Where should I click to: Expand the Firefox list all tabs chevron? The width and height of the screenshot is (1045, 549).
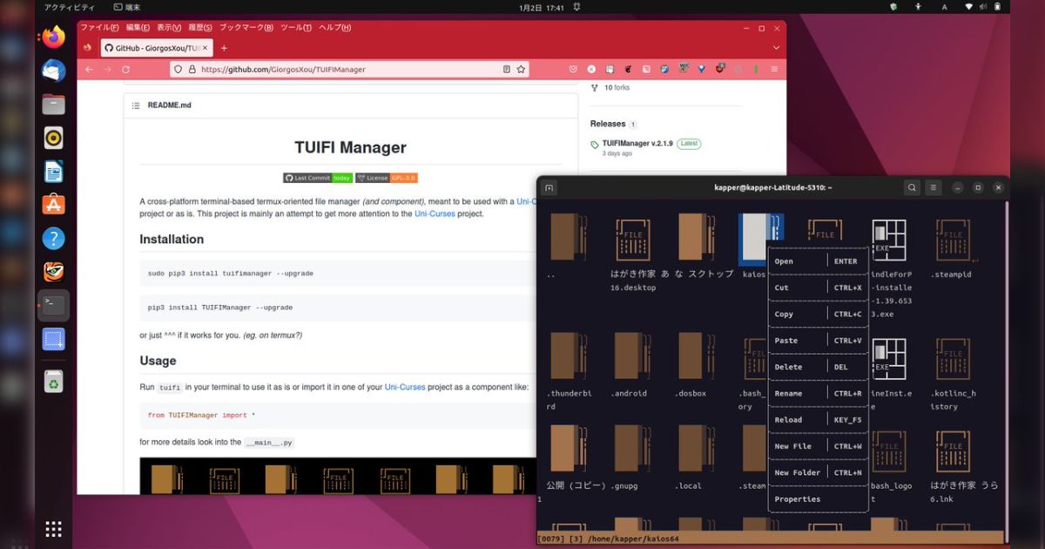(x=776, y=48)
